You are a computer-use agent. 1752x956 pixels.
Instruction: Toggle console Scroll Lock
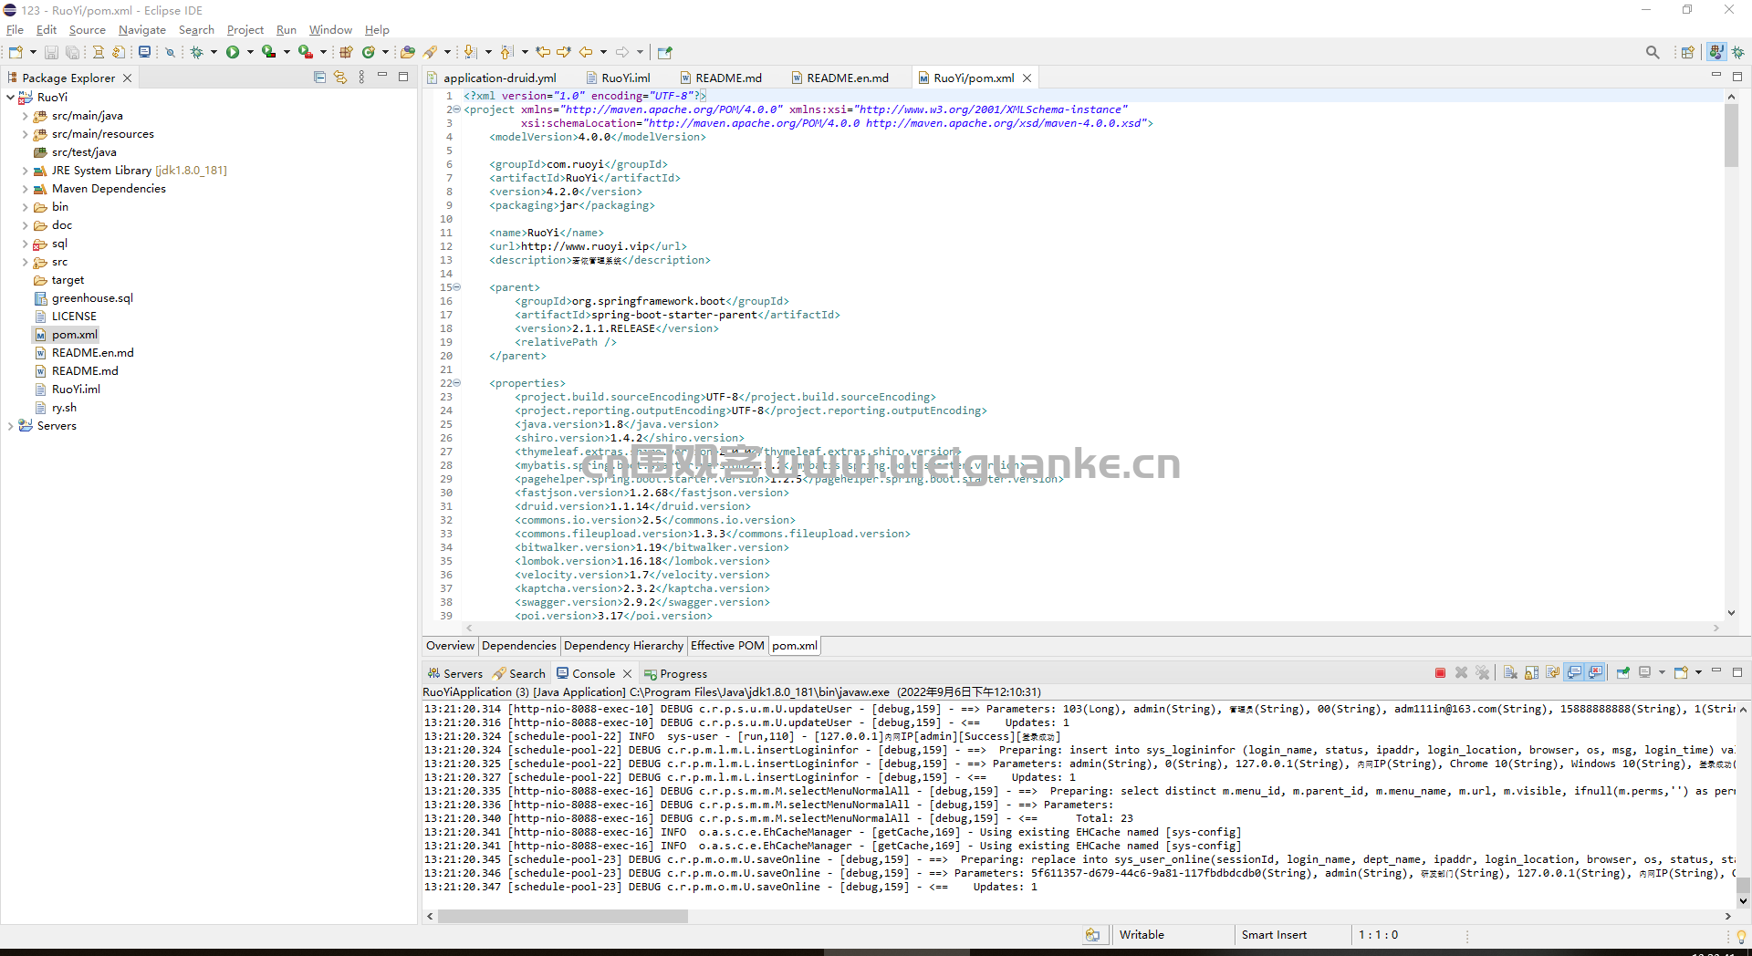coord(1532,673)
